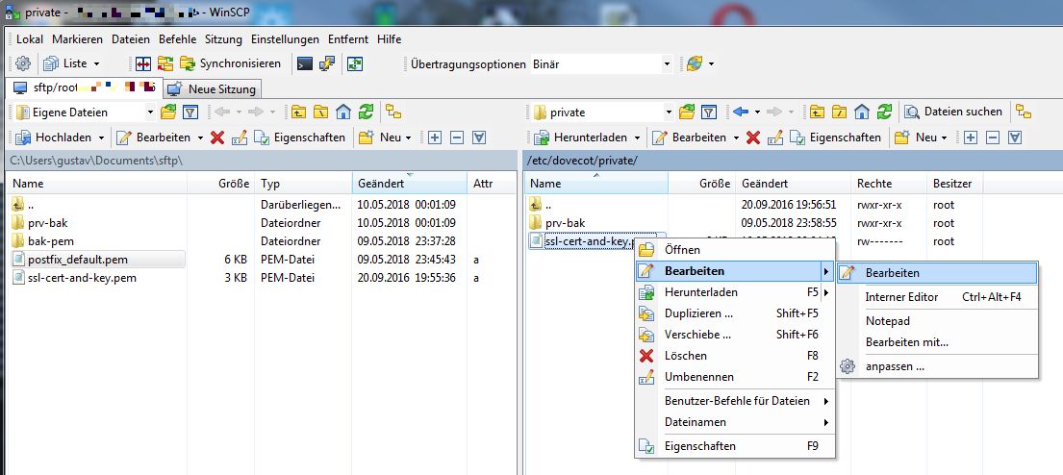
Task: Select local folder bak-pem
Action: [51, 241]
